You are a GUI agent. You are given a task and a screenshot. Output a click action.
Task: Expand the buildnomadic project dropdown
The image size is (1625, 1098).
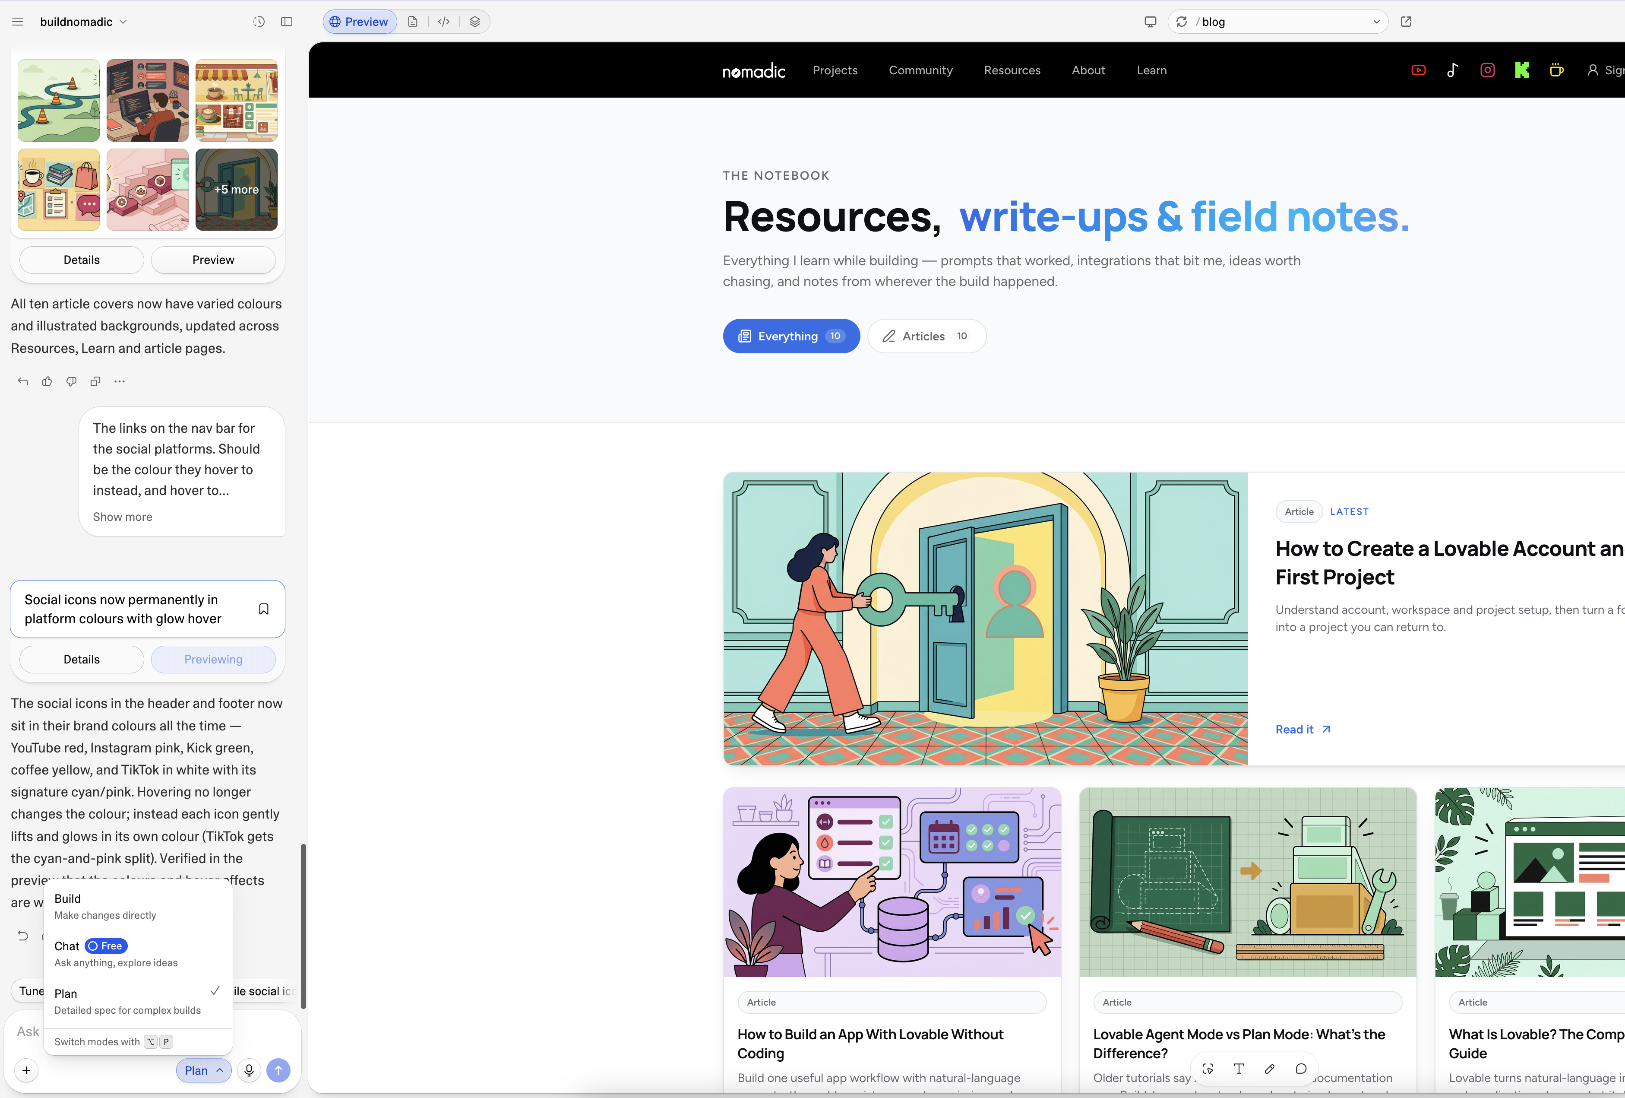point(84,22)
